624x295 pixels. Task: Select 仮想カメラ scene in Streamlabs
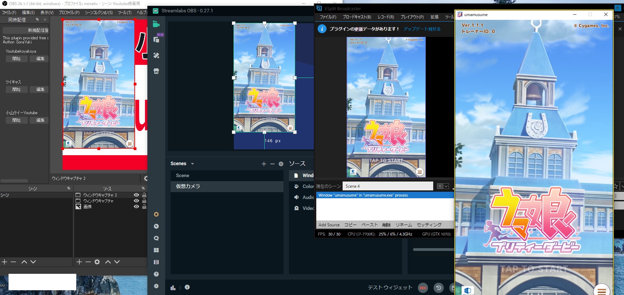coord(227,186)
